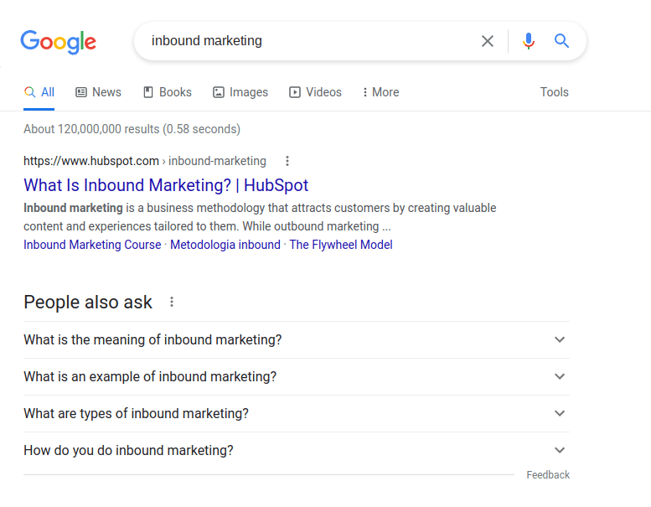
Task: Open the Tools button
Action: (554, 92)
